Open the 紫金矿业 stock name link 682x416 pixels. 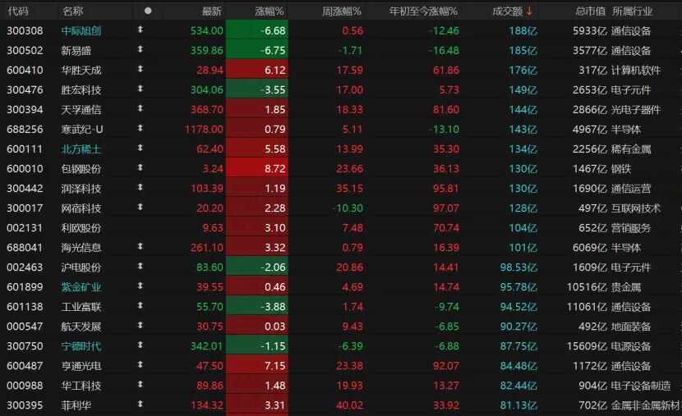(x=81, y=286)
